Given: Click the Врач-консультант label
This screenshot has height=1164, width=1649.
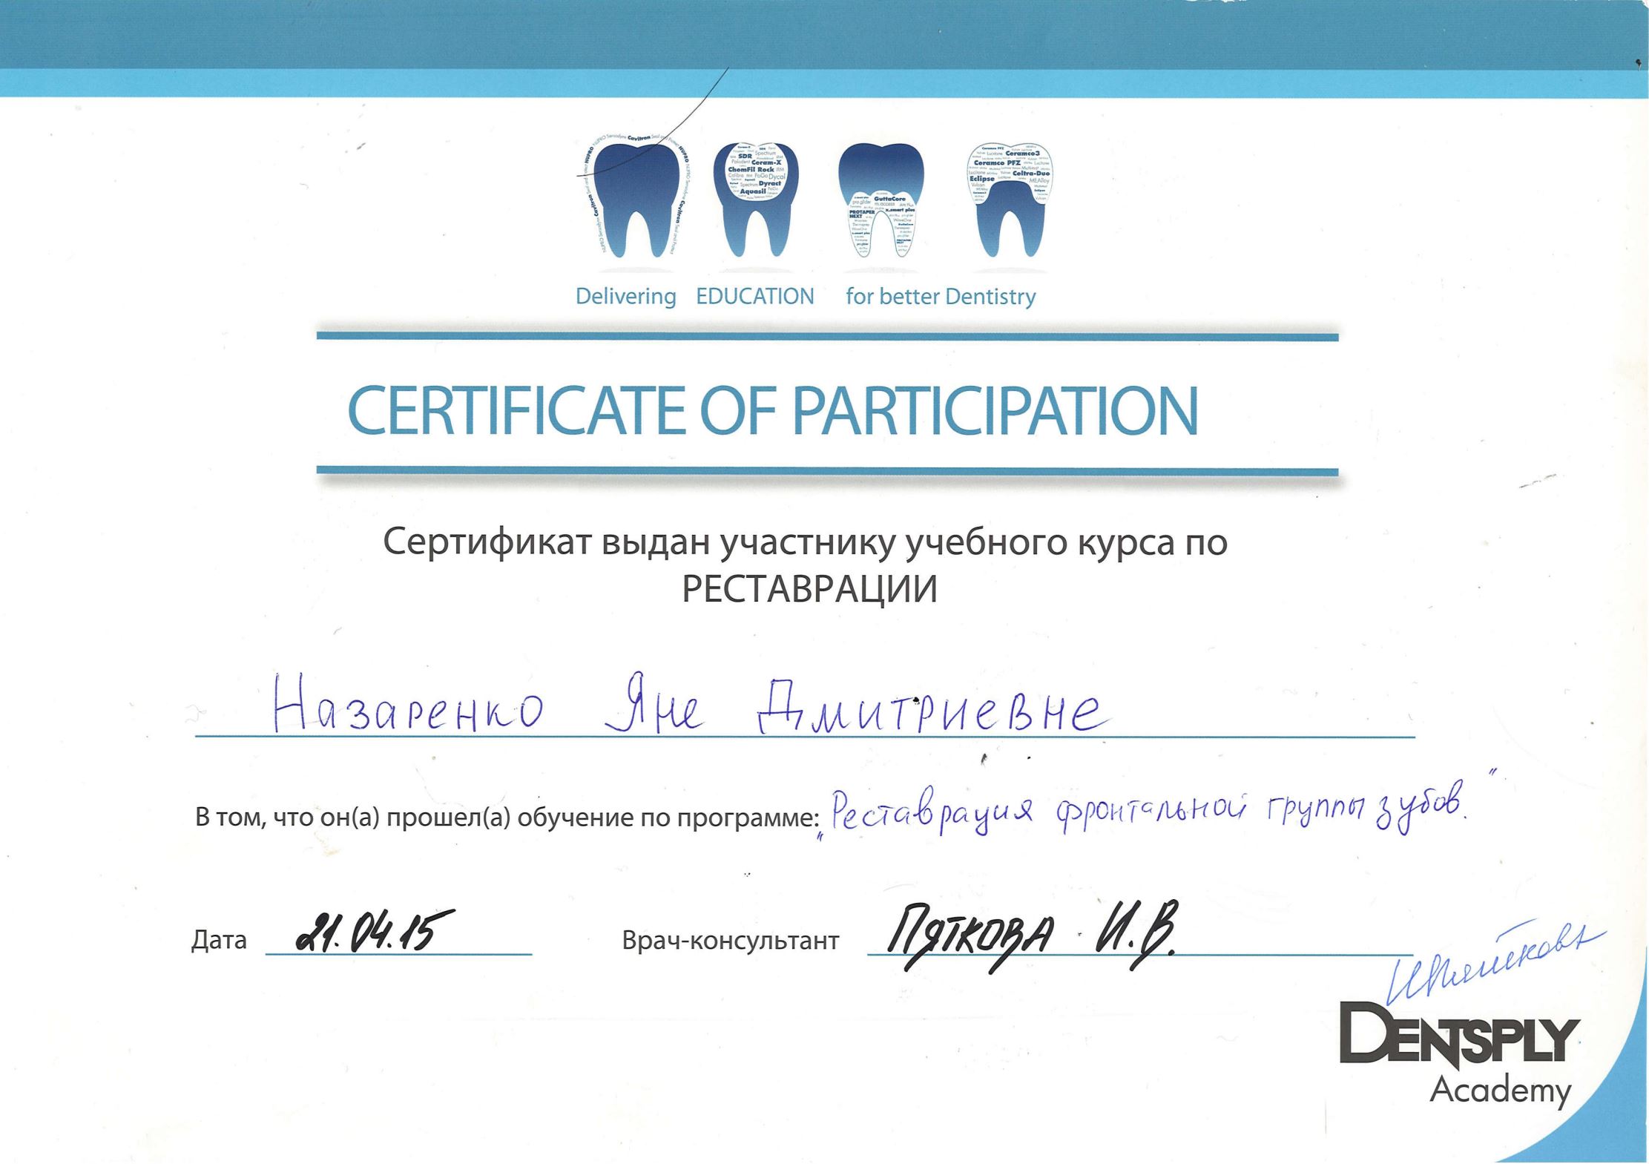Looking at the screenshot, I should pyautogui.click(x=731, y=941).
